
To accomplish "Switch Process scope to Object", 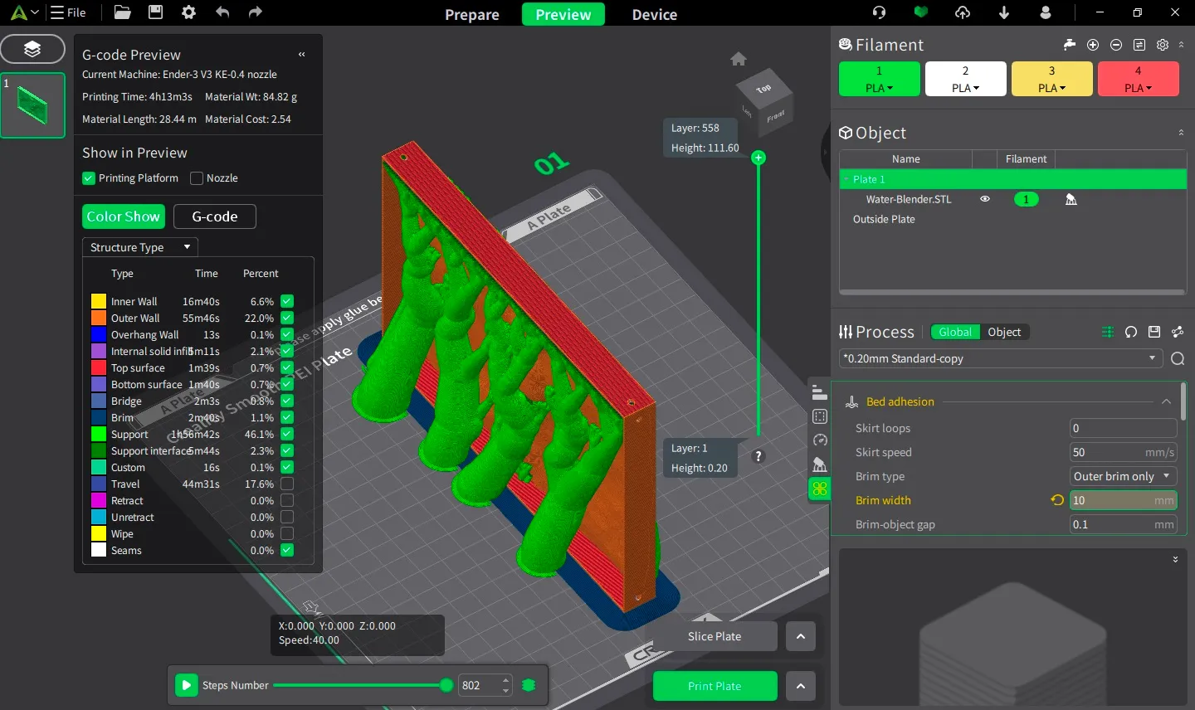I will 1004,332.
